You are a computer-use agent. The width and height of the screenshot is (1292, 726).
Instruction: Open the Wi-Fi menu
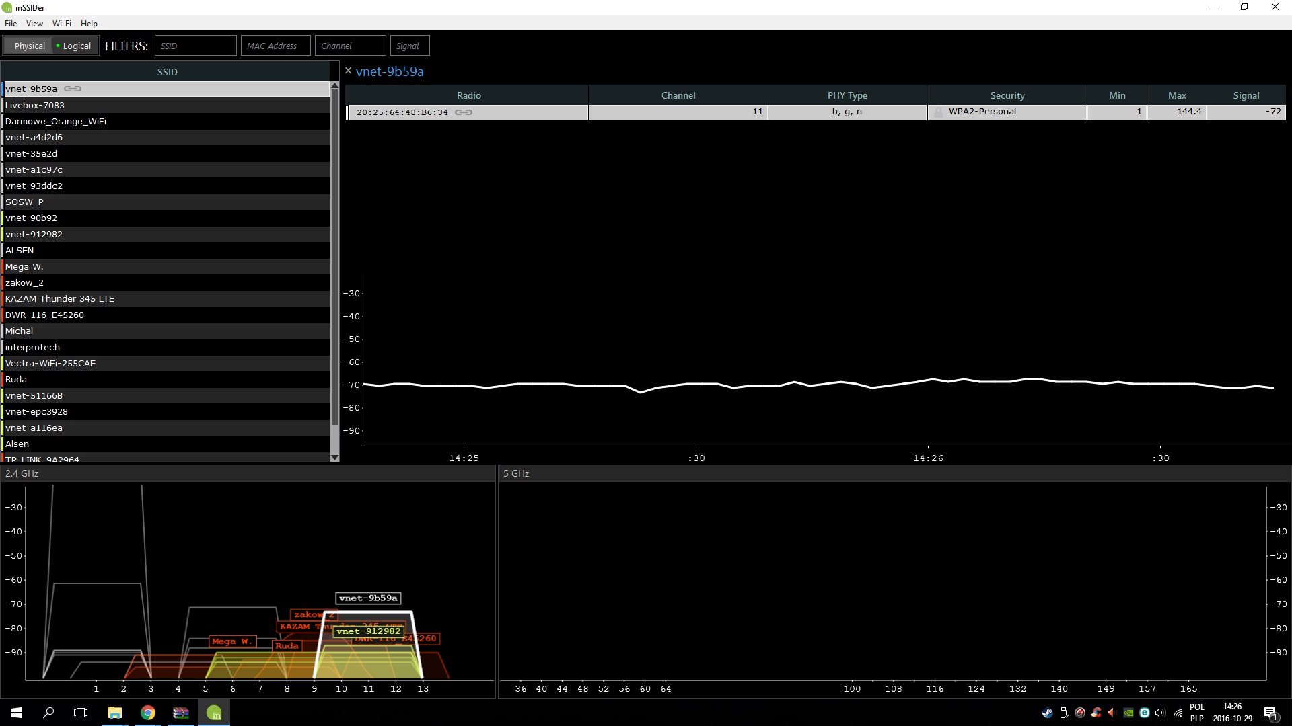(x=61, y=23)
